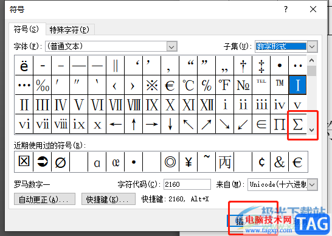Pick the Roman numeral Ⅻ symbol
This screenshot has width=332, height=236.
[207, 105]
